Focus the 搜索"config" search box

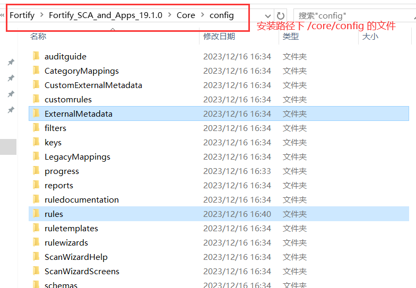click(354, 16)
